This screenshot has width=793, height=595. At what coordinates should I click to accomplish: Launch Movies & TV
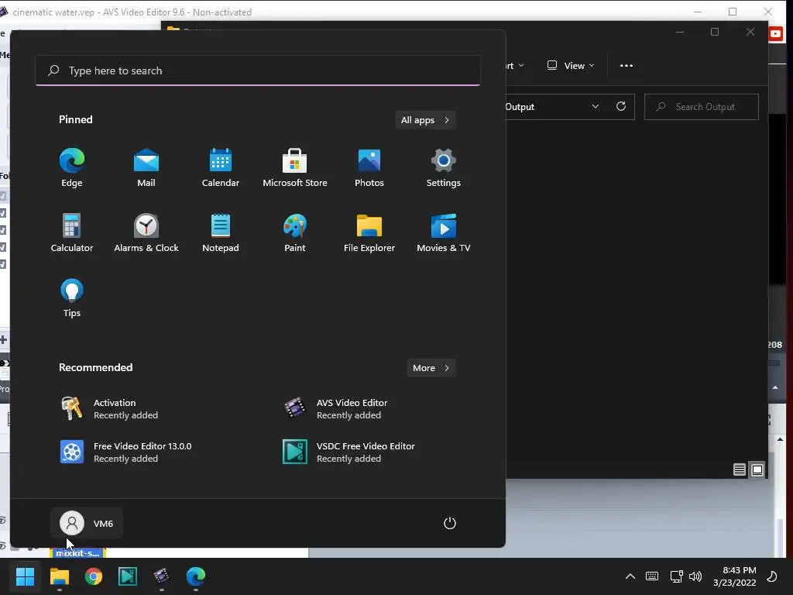[444, 232]
